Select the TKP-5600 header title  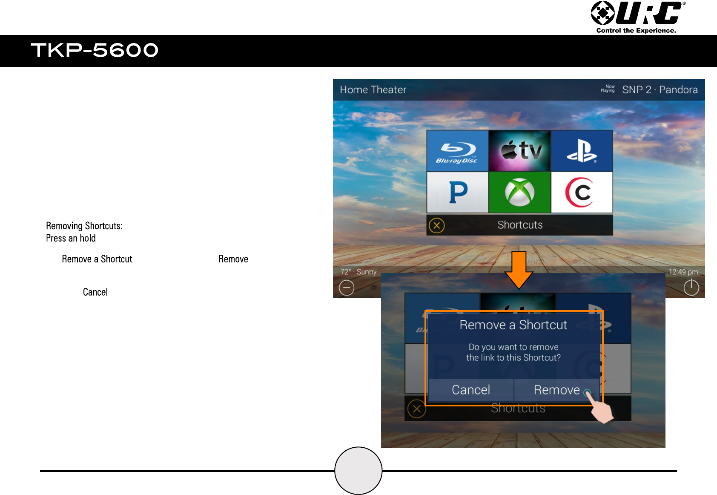pyautogui.click(x=95, y=50)
